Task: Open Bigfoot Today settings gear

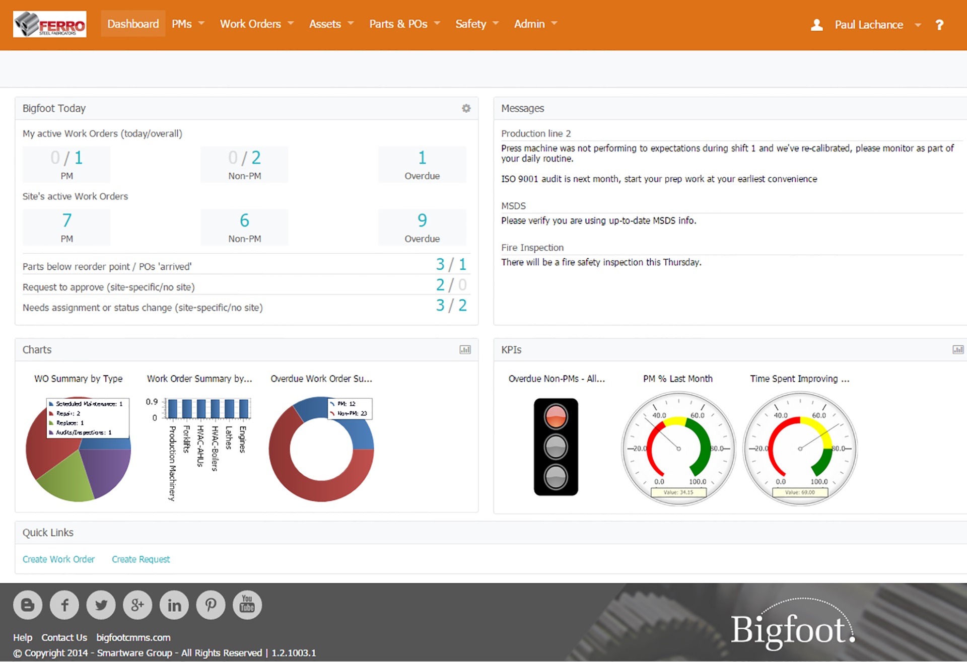Action: pos(466,108)
